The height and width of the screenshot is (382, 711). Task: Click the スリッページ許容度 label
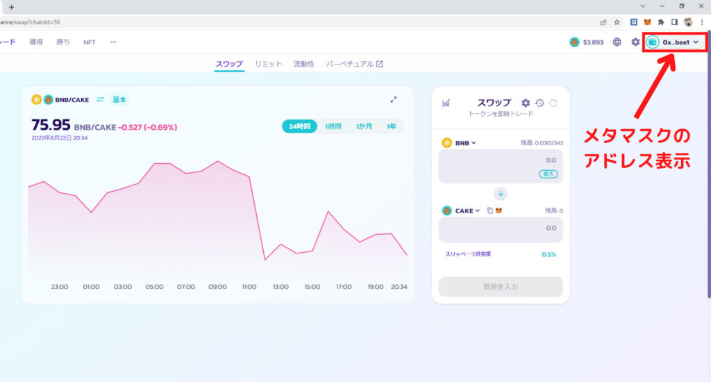pyautogui.click(x=468, y=254)
